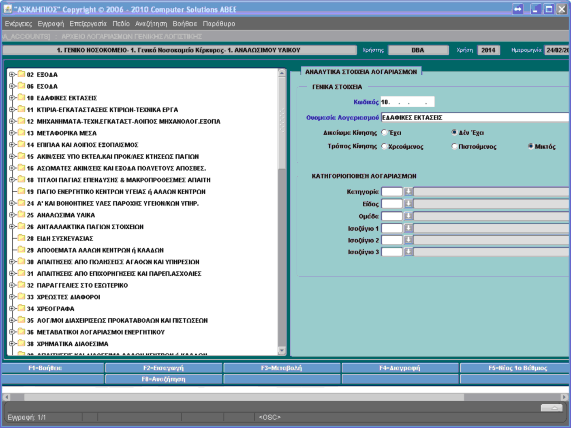
Task: Click F3=Μεταβολή button
Action: tap(282, 368)
